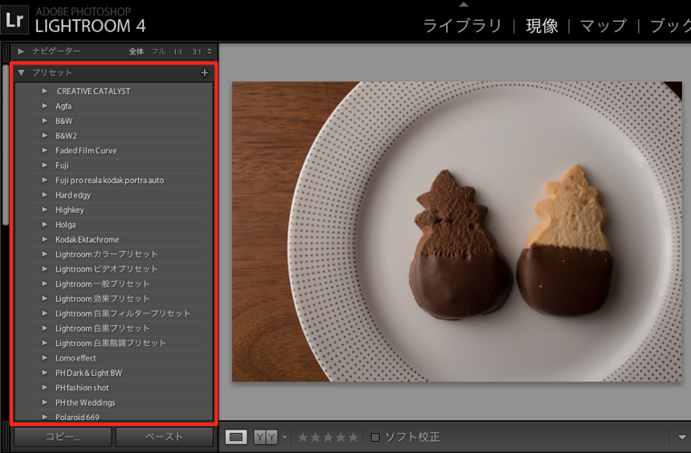Set the first rating star
The width and height of the screenshot is (691, 453).
coord(303,438)
